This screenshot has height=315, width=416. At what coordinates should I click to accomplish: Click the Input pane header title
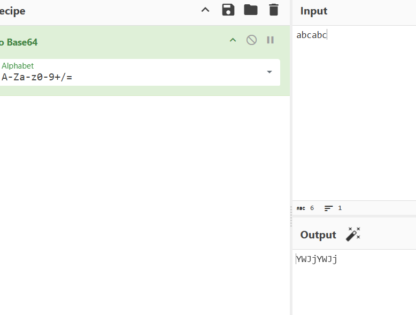coord(314,11)
